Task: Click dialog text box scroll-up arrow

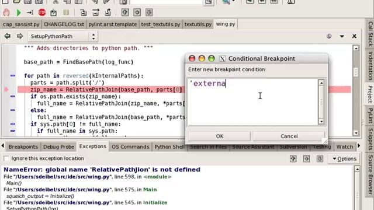Action: coord(321,83)
